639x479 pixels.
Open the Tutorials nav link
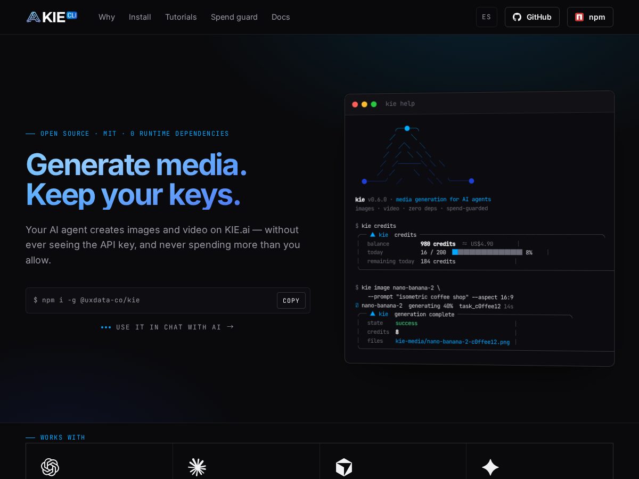[x=181, y=17]
